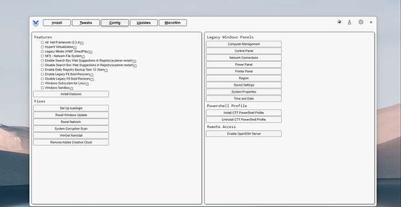401x207 pixels.
Task: Click help icon next to NFS - Network File System
Action: click(x=83, y=56)
